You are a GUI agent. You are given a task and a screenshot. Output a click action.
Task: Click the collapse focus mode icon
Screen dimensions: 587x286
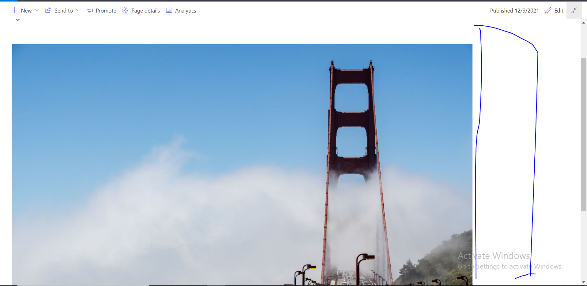tap(574, 10)
